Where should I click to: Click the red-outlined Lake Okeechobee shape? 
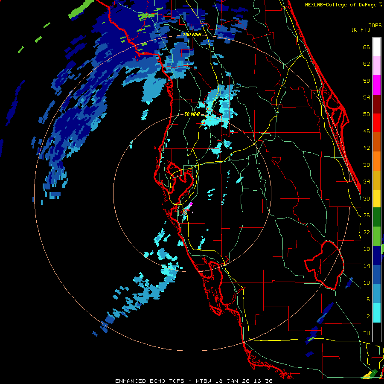pos(325,265)
